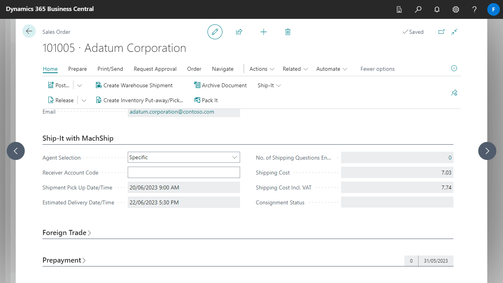Click the collapse page icon
Screen dimensions: 503x283
pos(454,32)
